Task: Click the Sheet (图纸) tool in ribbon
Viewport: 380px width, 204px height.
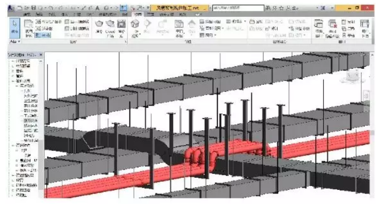Action: tap(256, 21)
